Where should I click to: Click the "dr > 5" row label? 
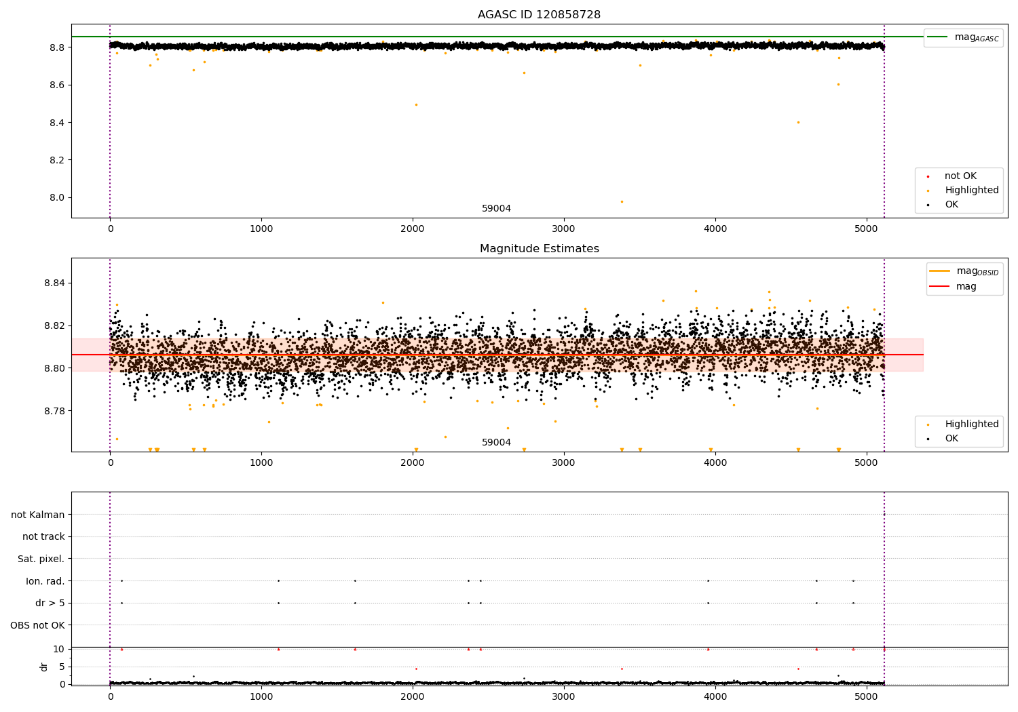tap(50, 604)
